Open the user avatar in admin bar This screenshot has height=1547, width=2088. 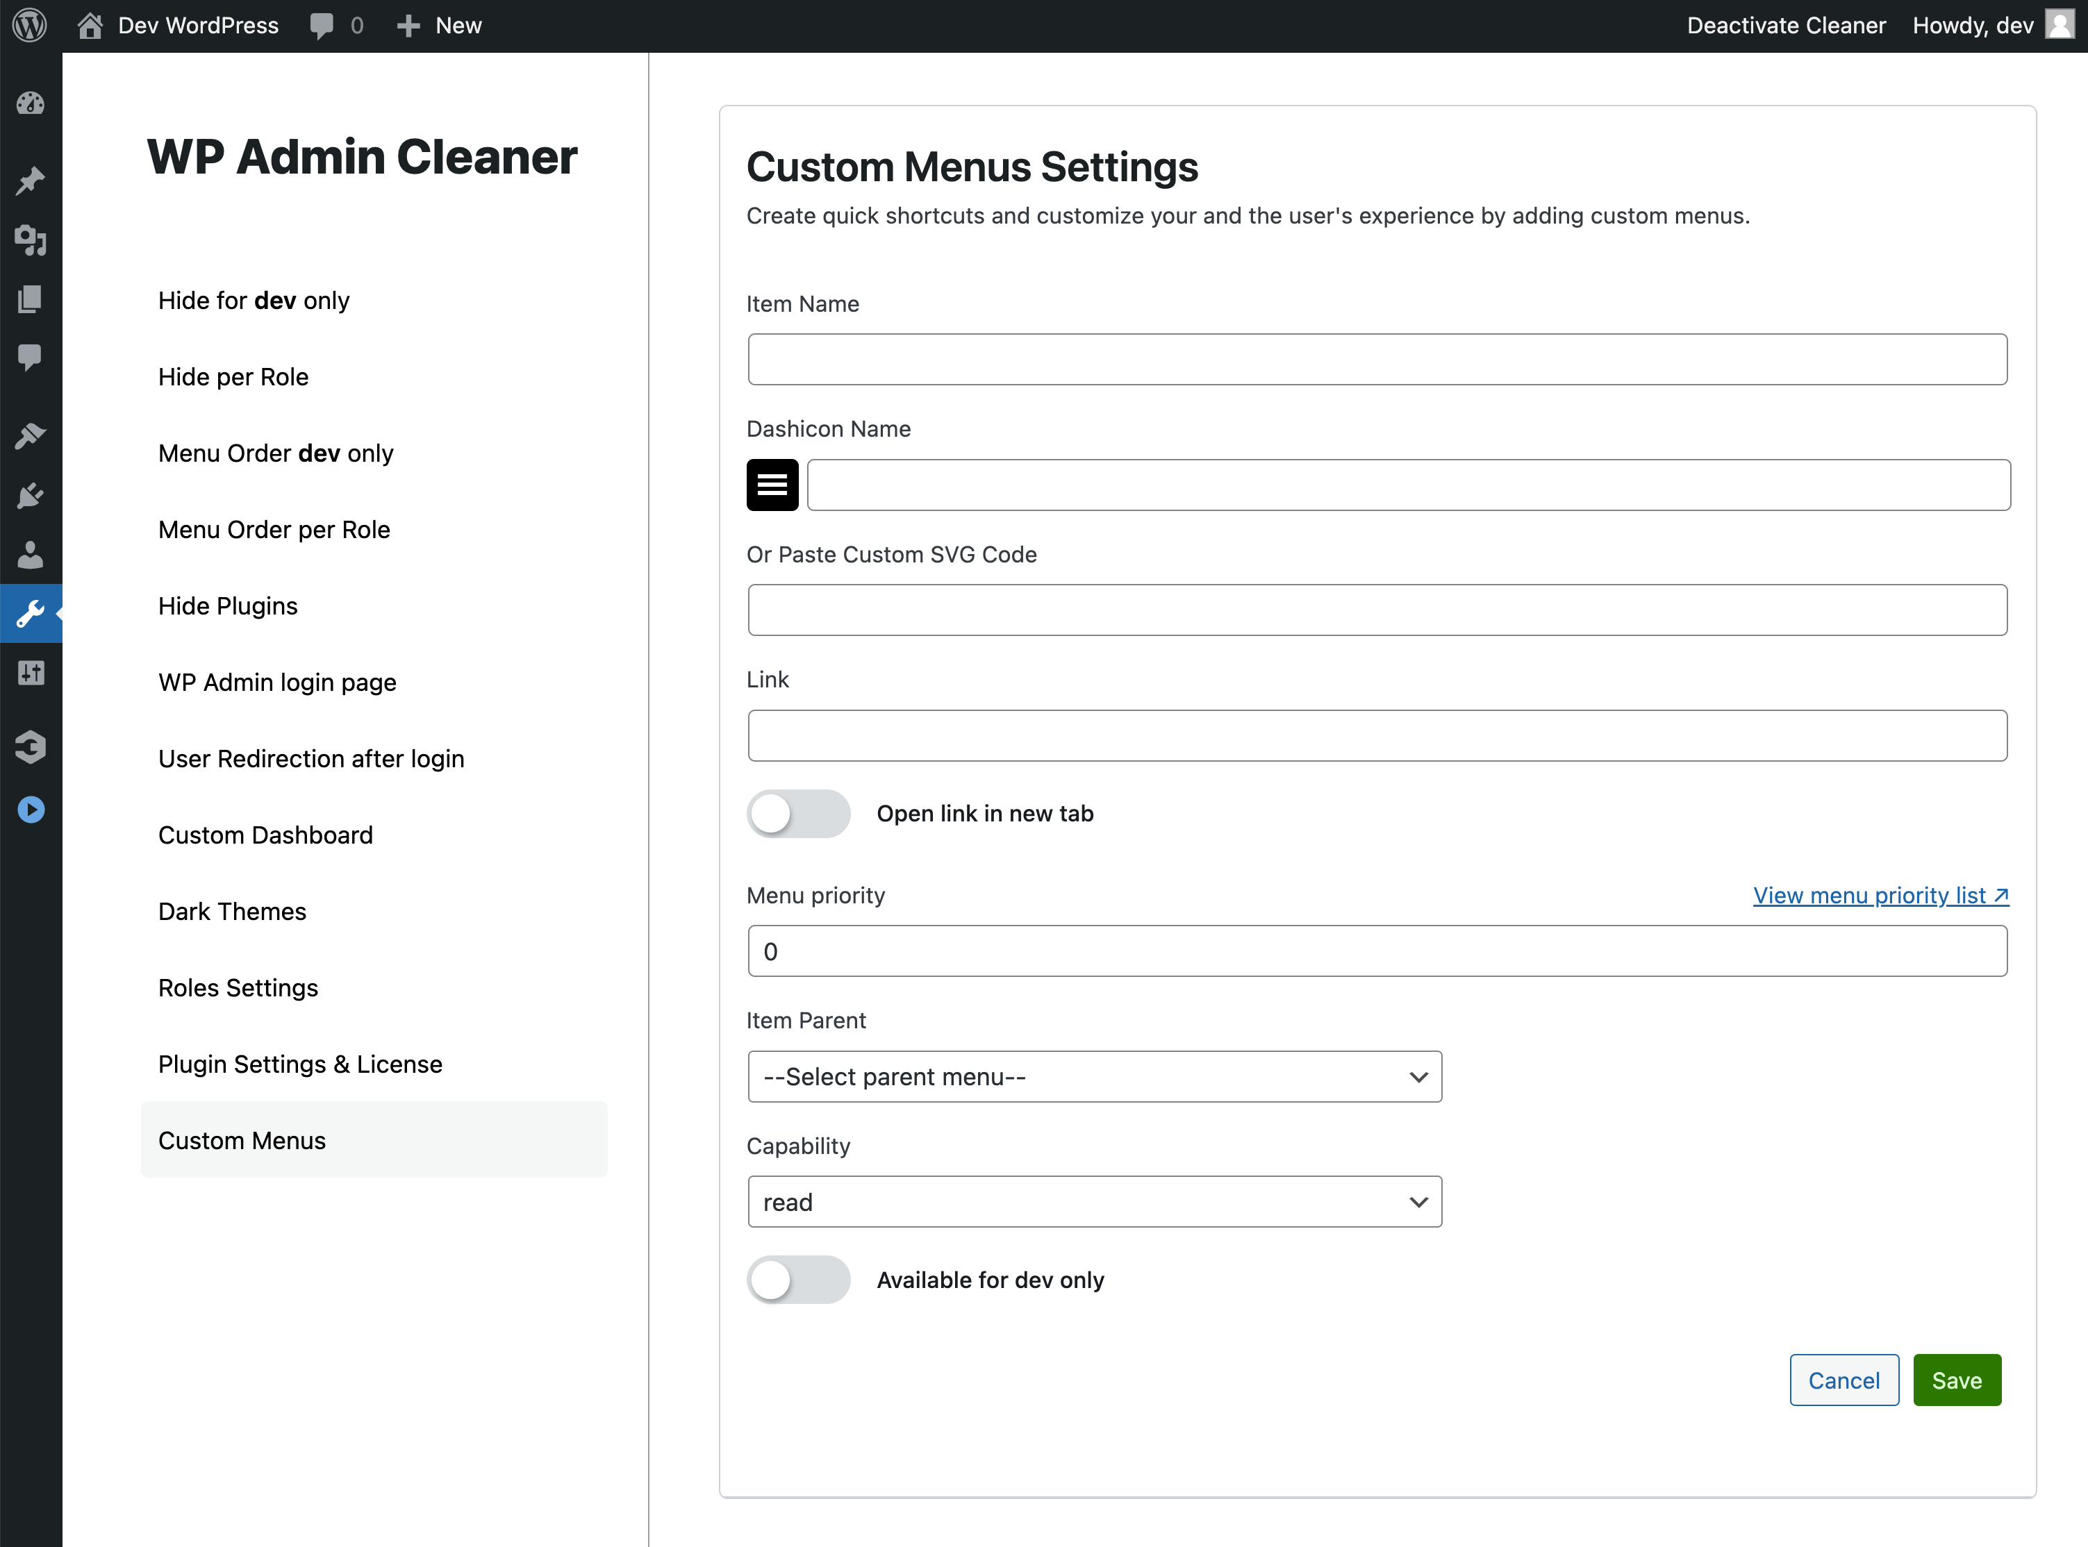coord(2059,25)
